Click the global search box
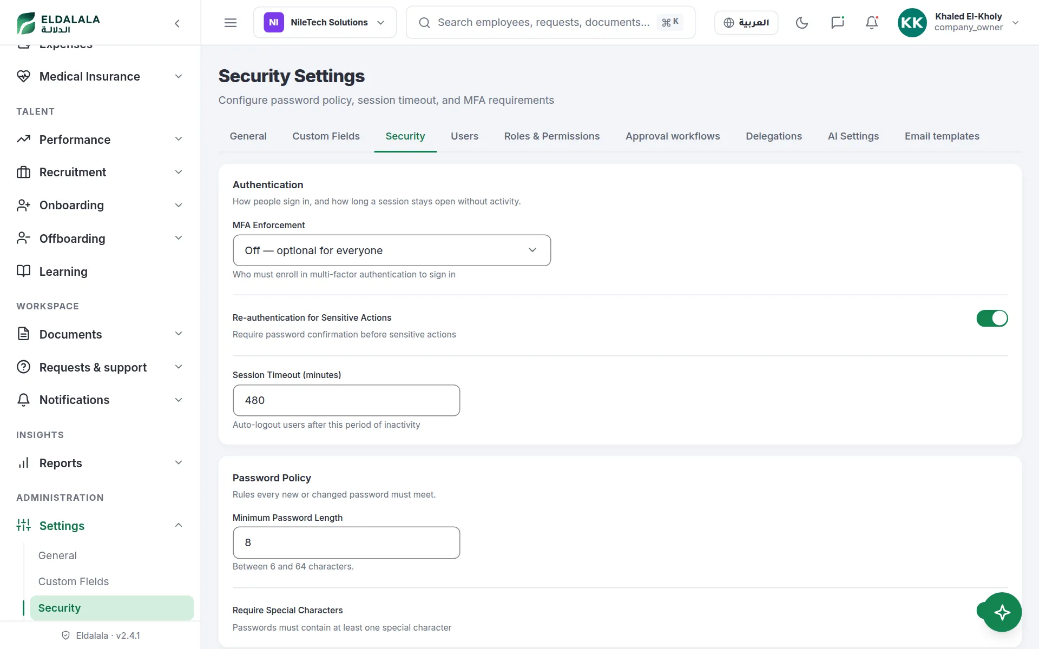 point(550,23)
